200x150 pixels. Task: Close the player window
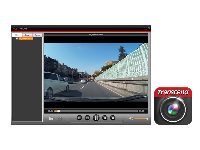tap(149, 28)
